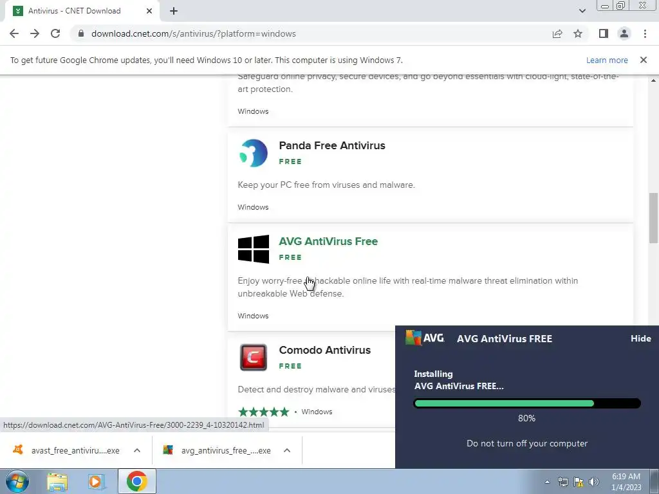Viewport: 659px width, 494px height.
Task: Open the Panda Free Antivirus logo
Action: pos(254,153)
